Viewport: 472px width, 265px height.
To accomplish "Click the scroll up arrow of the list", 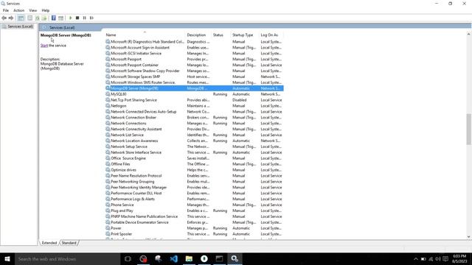I will [469, 35].
